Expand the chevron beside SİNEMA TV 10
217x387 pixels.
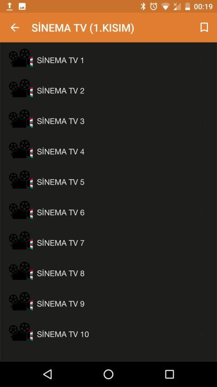(x=201, y=334)
